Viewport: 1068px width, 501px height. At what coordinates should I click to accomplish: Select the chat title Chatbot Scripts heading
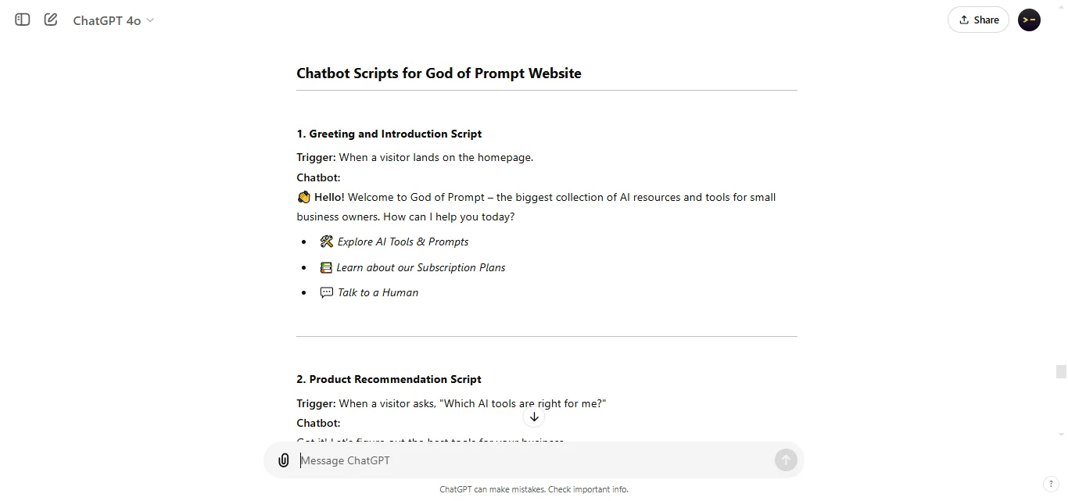pos(439,73)
